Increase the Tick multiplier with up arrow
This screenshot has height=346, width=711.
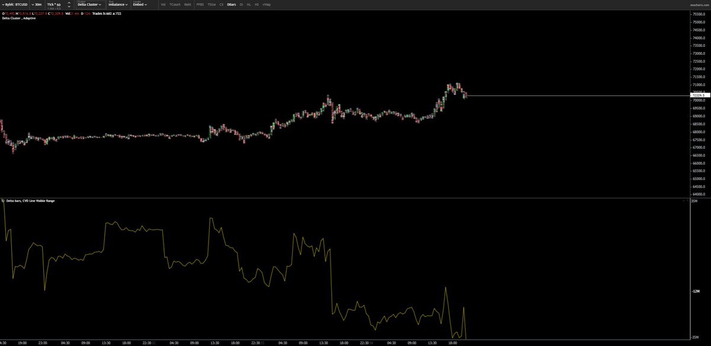click(x=69, y=3)
